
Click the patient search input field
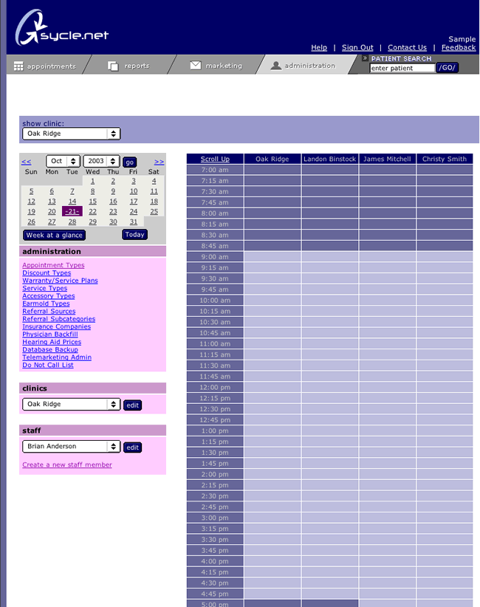402,68
